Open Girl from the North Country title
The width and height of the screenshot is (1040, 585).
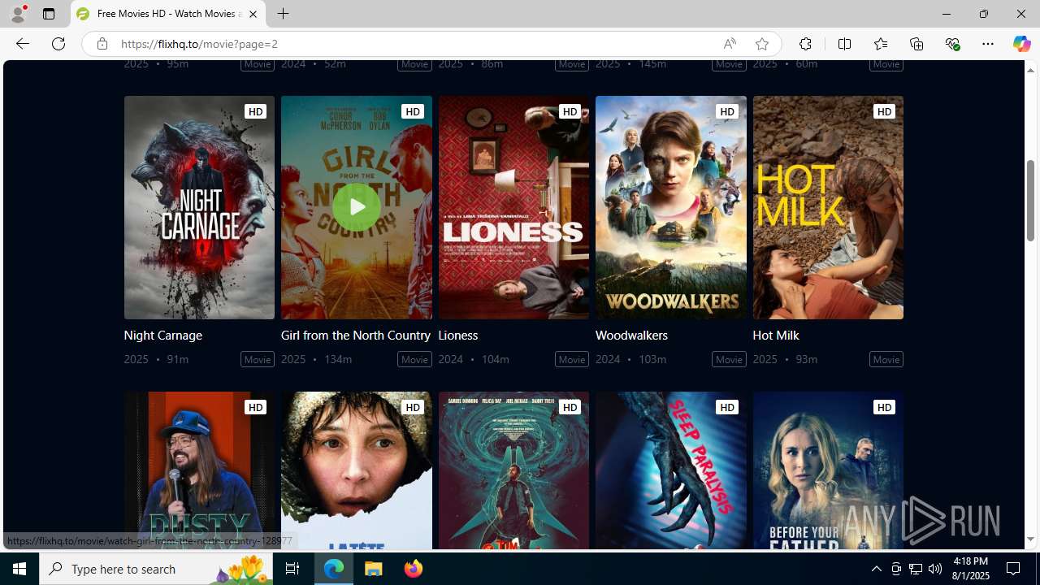point(356,335)
